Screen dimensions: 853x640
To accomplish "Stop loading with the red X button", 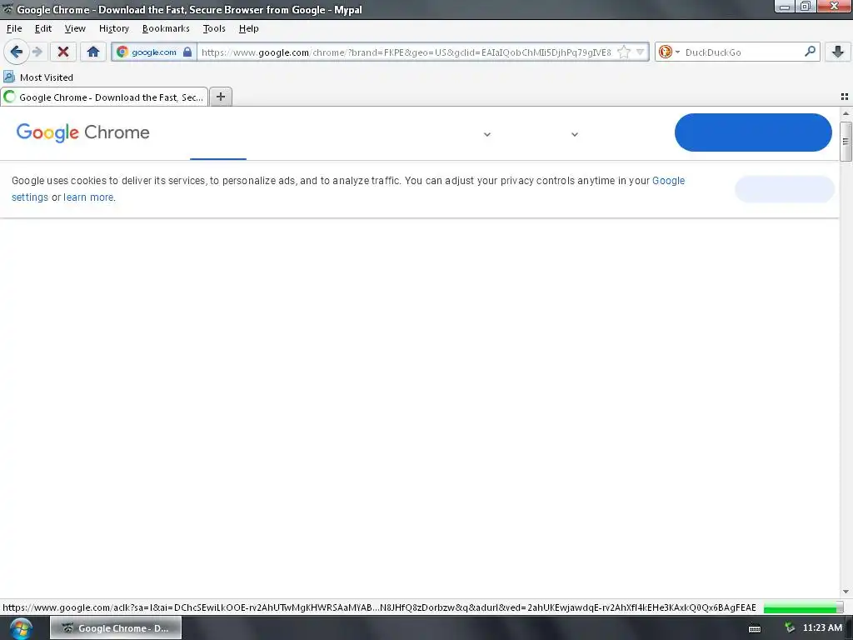I will (x=63, y=52).
